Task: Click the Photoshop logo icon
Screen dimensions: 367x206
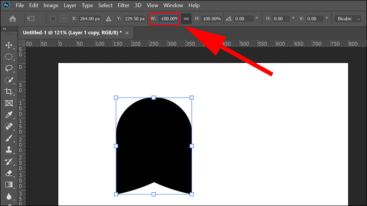Action: [6, 5]
